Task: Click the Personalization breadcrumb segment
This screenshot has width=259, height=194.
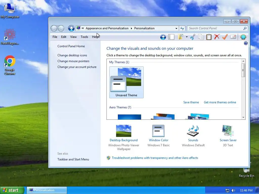Action: 144,28
